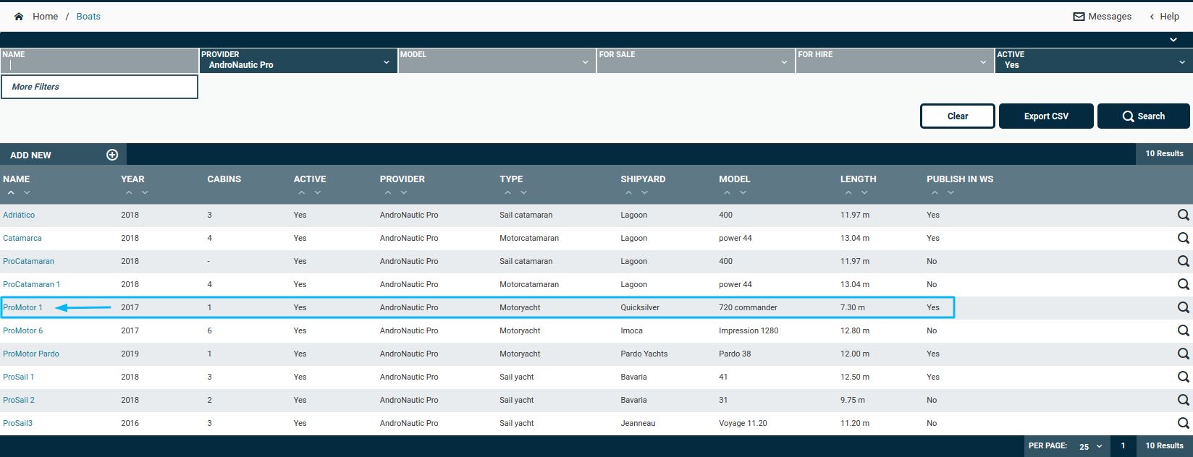Click the Name filter input field
Screen dimensions: 1193x457
coord(99,61)
